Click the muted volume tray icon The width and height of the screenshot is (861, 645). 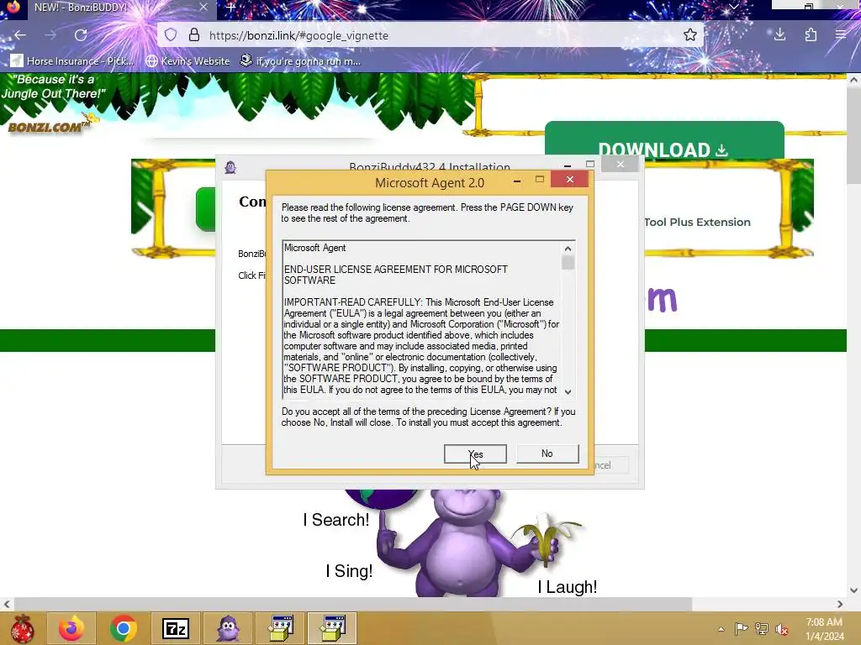click(782, 628)
